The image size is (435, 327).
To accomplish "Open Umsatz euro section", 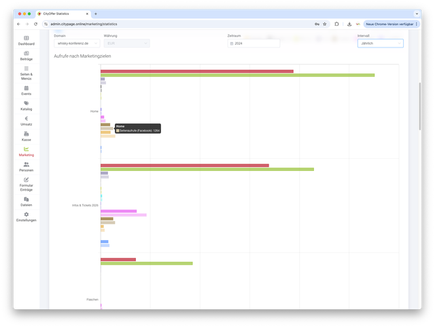I will click(x=26, y=121).
